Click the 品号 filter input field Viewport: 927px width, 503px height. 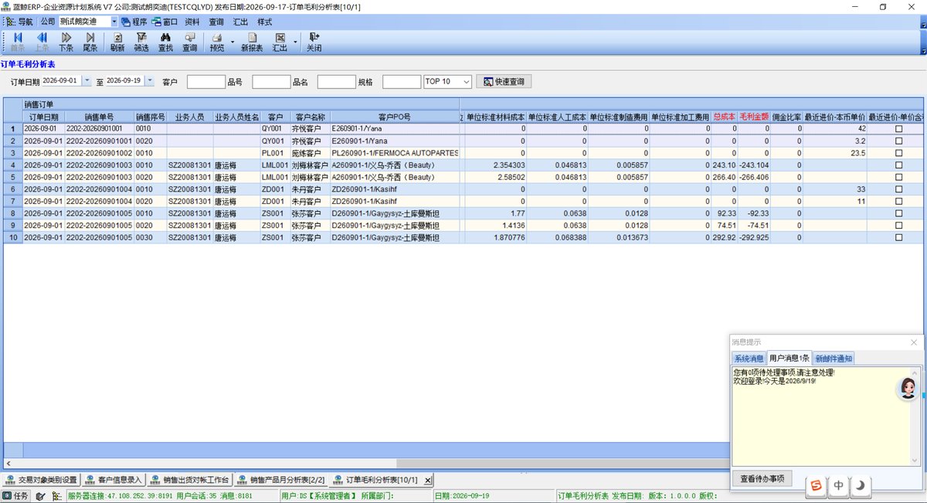(271, 81)
